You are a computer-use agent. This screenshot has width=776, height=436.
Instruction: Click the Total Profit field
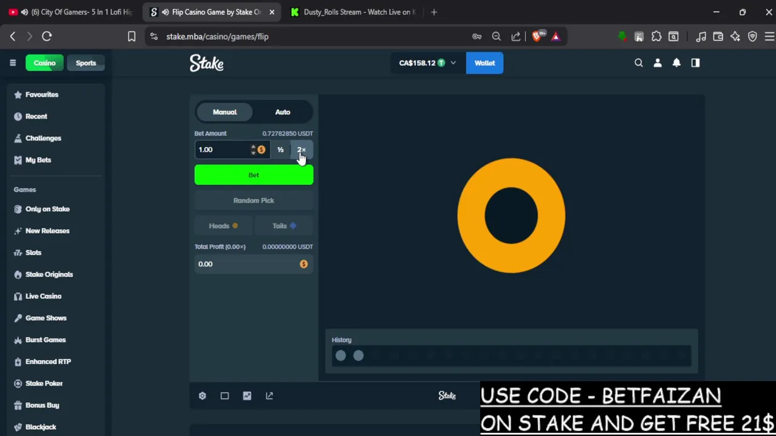254,264
